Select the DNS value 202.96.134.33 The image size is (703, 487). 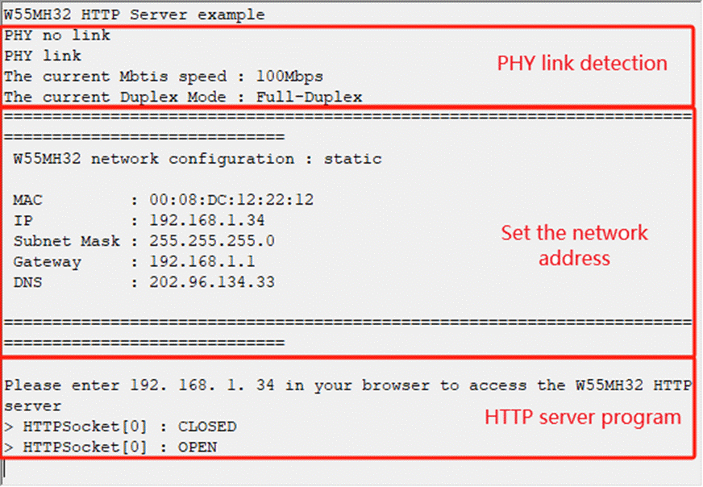211,282
